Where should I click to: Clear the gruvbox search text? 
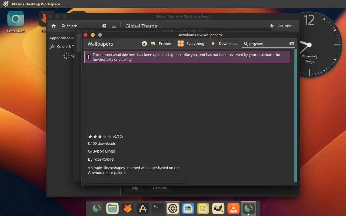291,44
